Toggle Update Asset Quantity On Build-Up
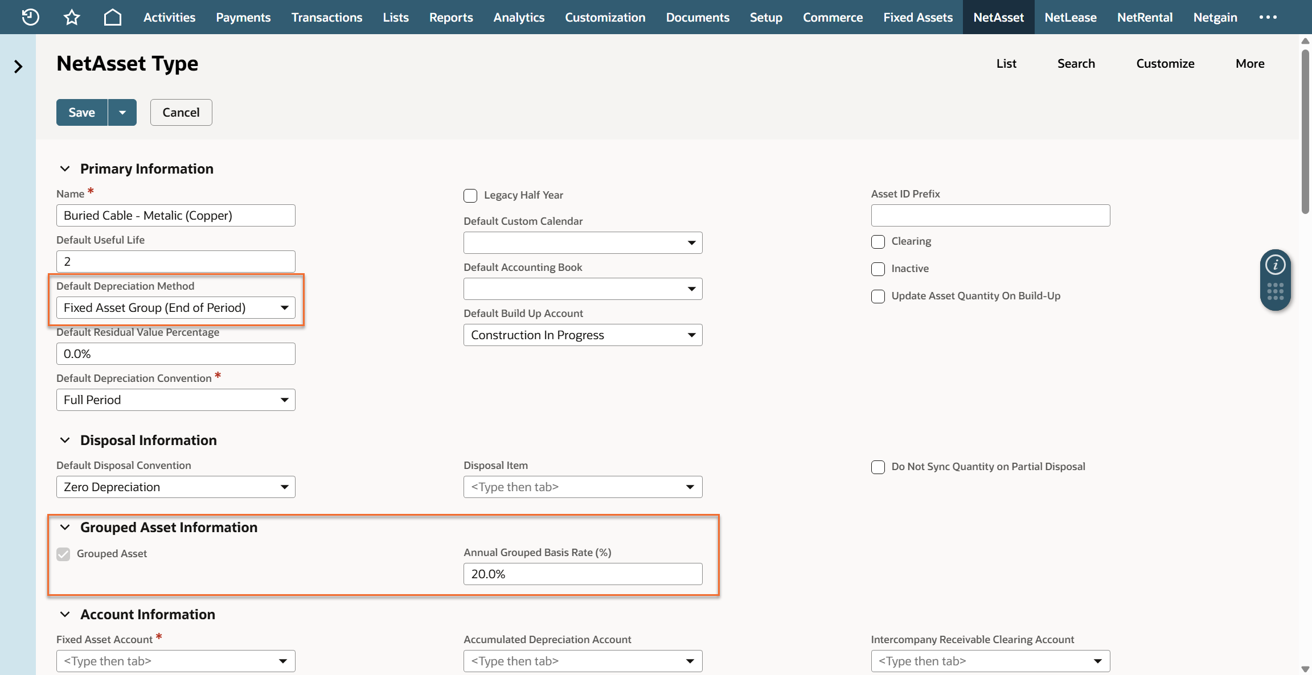 click(x=878, y=297)
